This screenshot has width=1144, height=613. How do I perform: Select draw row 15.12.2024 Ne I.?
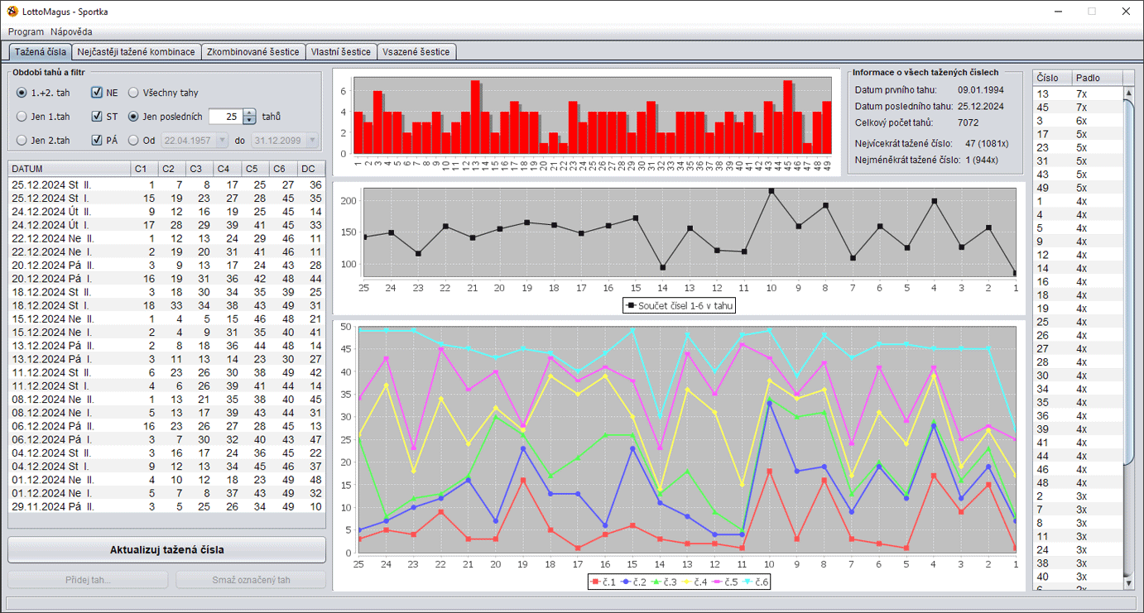coord(166,332)
